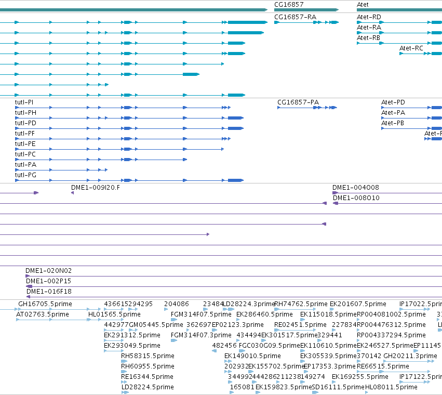Open EST FGM314F07.5prime
The image size is (442, 395).
[201, 314]
